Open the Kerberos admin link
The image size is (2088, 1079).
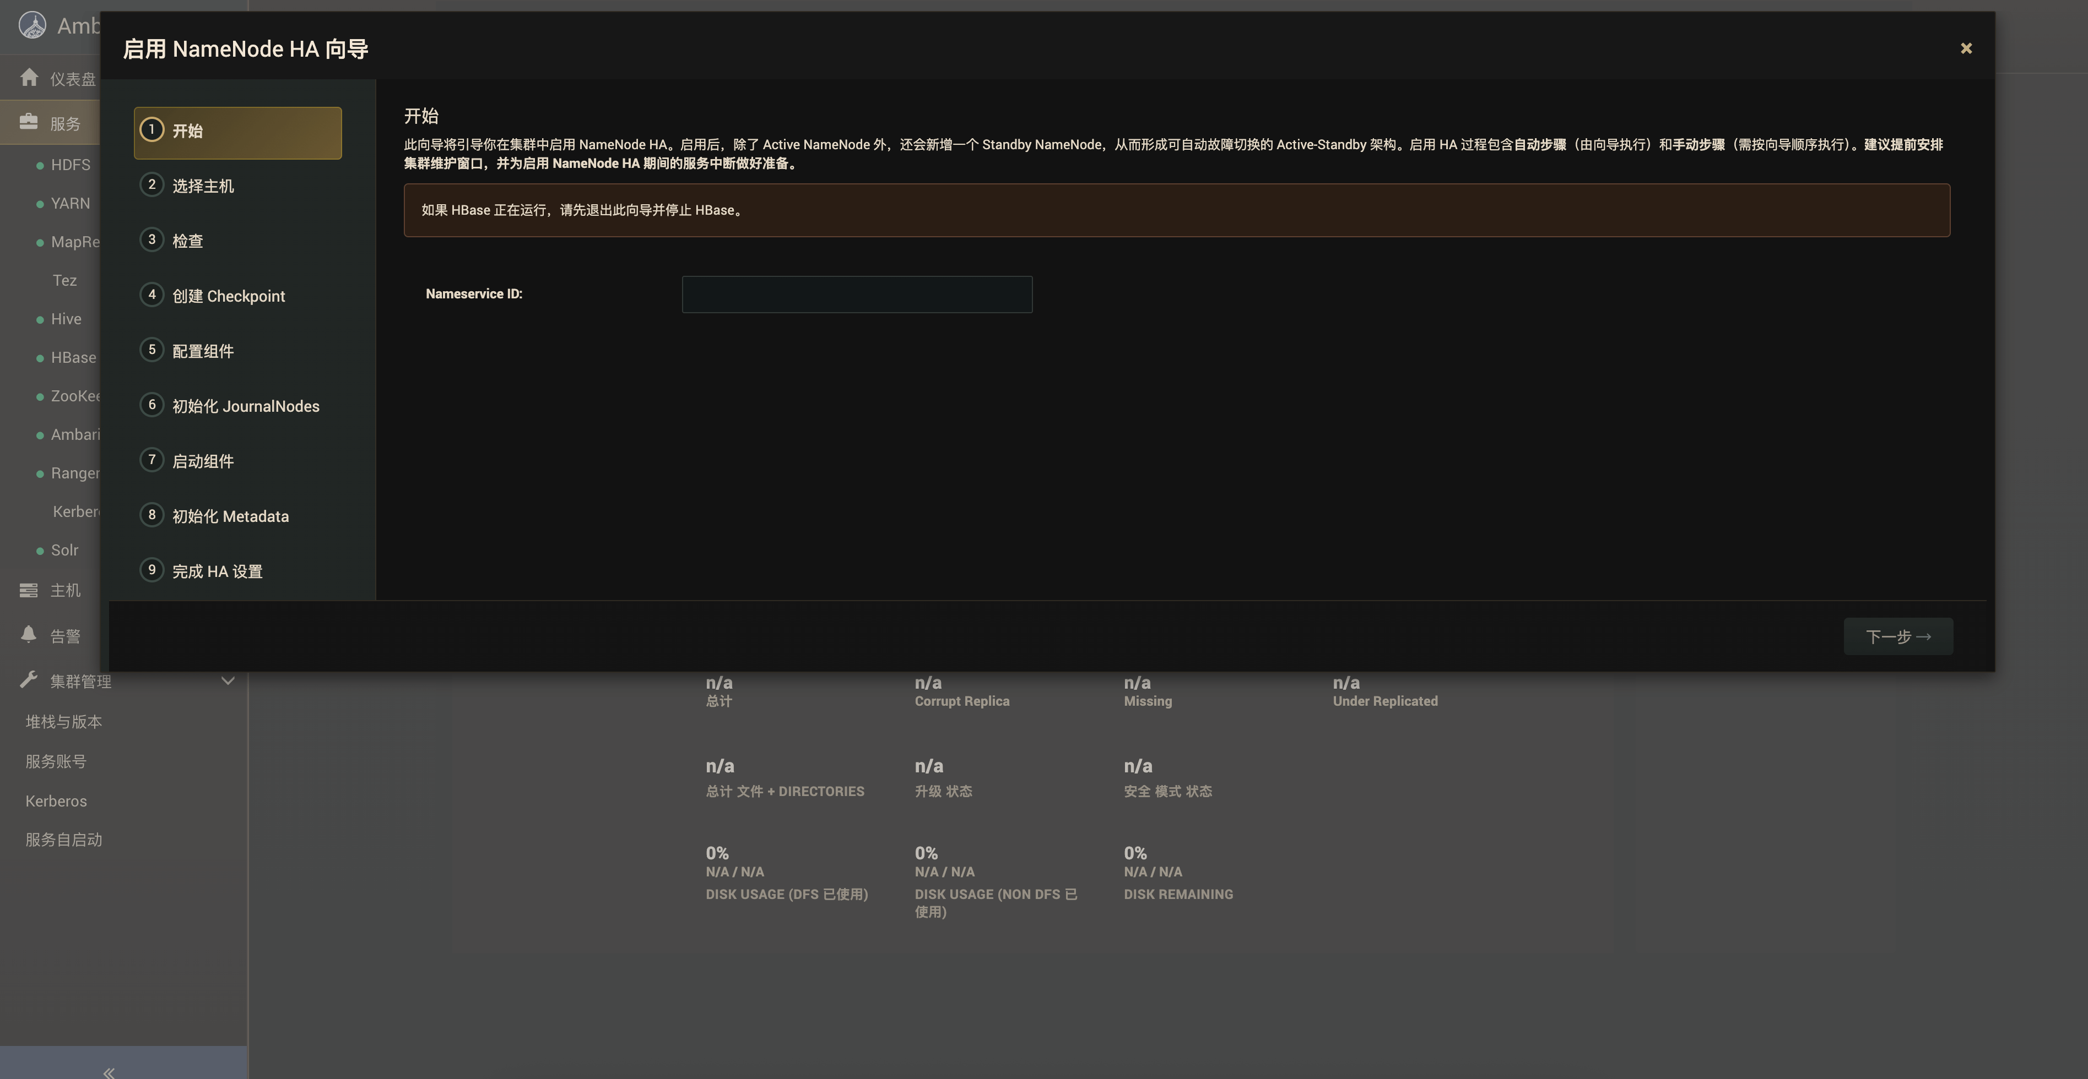pyautogui.click(x=56, y=801)
